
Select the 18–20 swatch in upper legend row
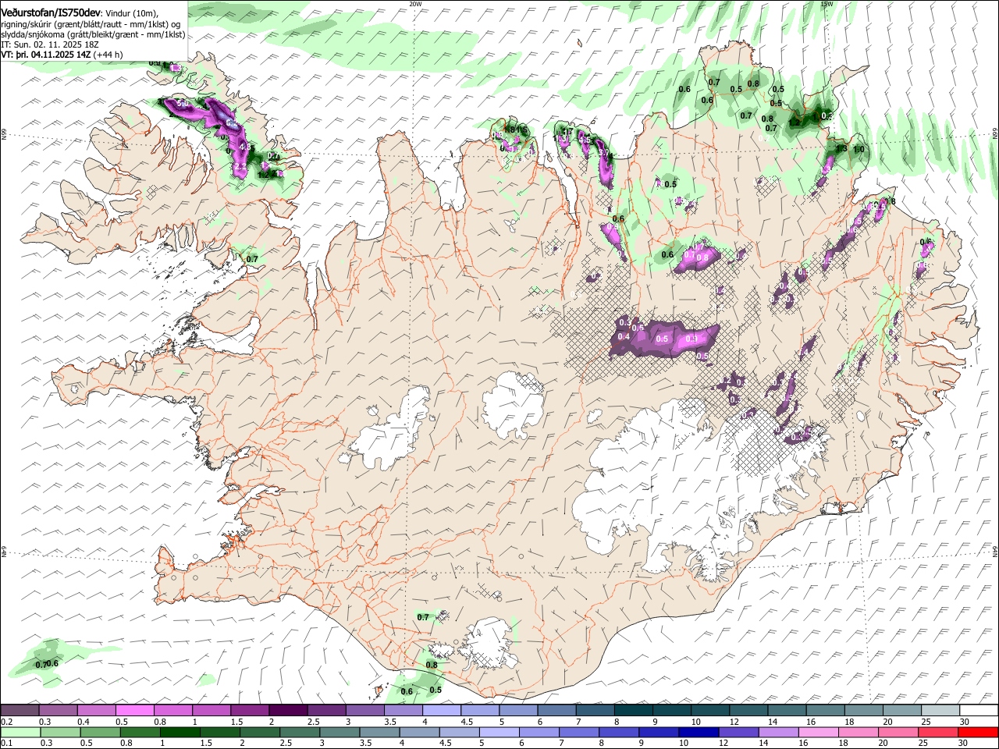pyautogui.click(x=863, y=711)
